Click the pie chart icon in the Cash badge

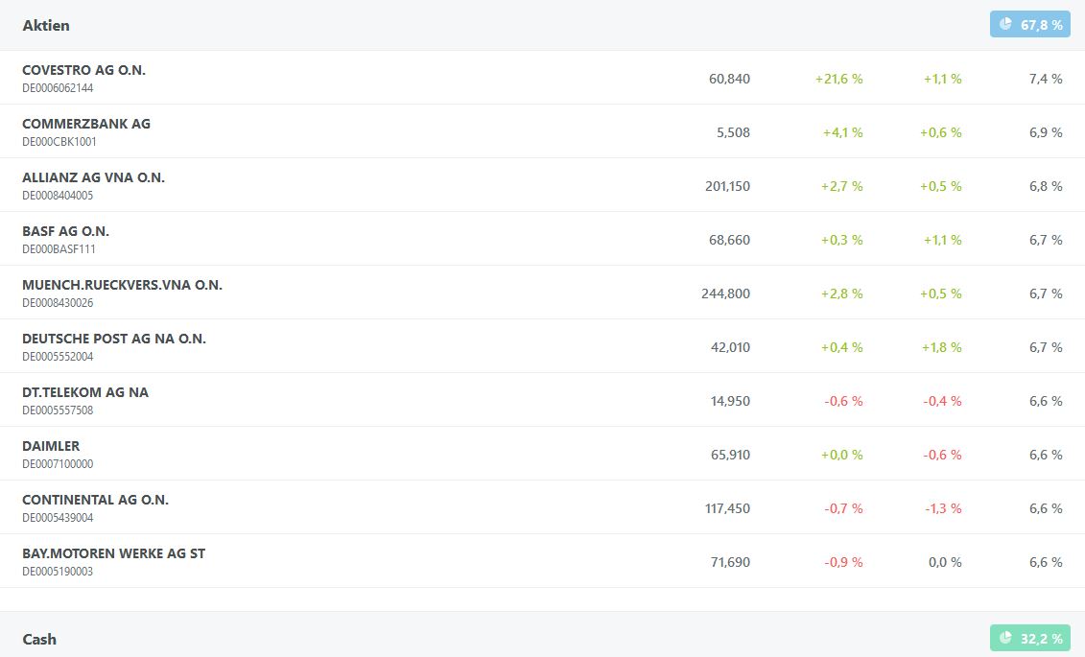pos(1005,638)
